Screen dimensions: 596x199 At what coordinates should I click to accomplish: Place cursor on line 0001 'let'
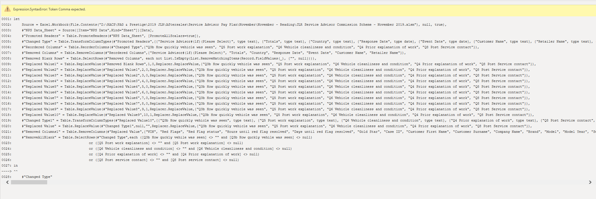[17, 19]
